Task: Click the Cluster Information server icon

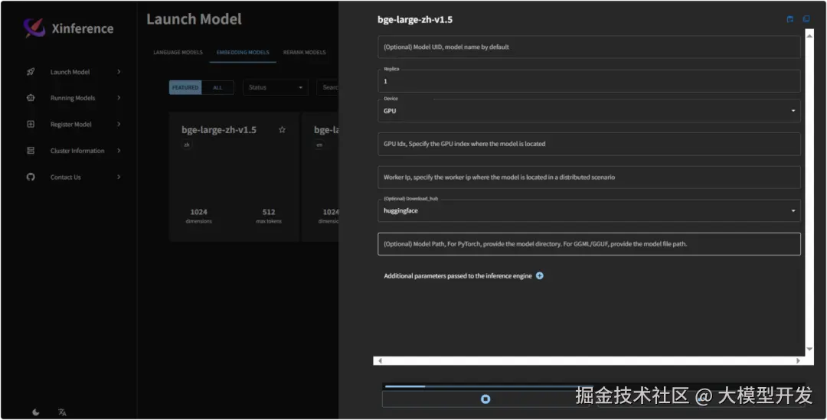Action: click(x=31, y=151)
